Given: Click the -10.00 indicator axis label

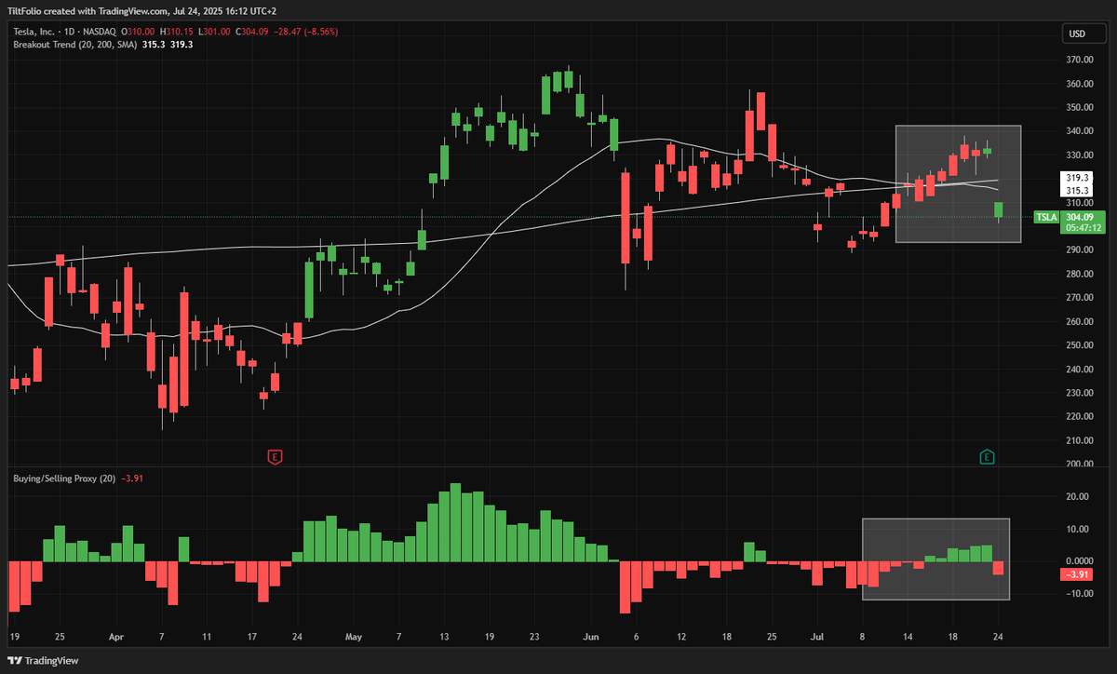Looking at the screenshot, I should coord(1078,593).
